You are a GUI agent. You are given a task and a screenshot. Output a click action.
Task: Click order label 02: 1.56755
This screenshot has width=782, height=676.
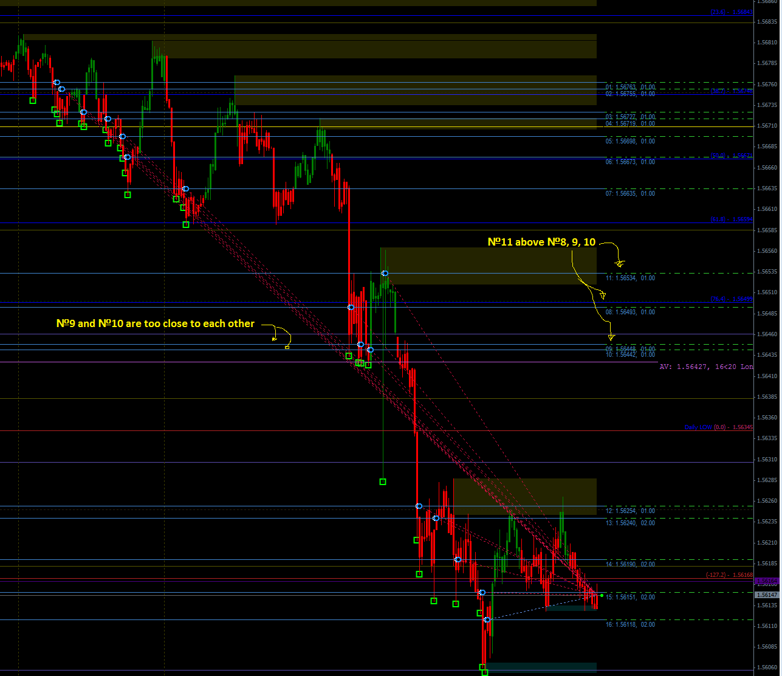(x=630, y=94)
